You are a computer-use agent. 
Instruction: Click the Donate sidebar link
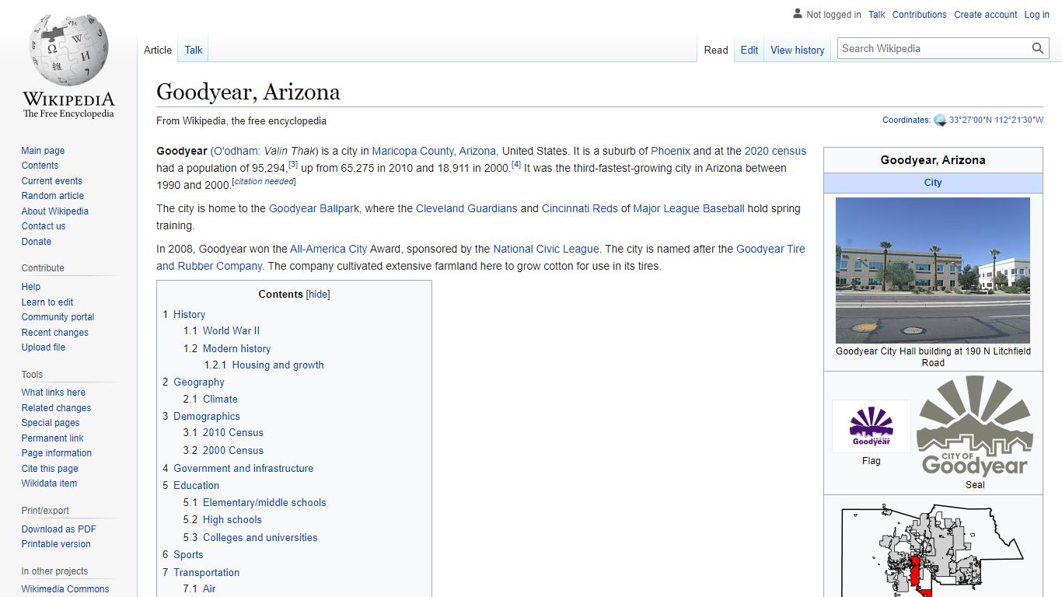(x=36, y=242)
